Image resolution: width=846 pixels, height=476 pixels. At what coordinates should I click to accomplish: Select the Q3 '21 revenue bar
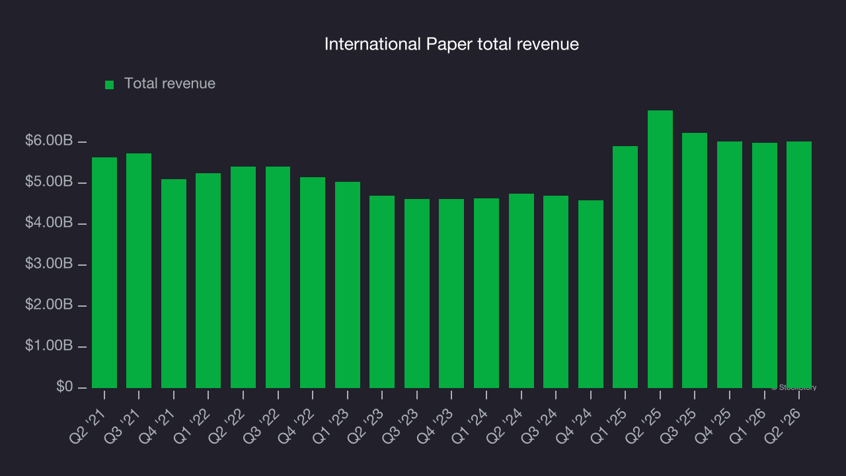(139, 270)
